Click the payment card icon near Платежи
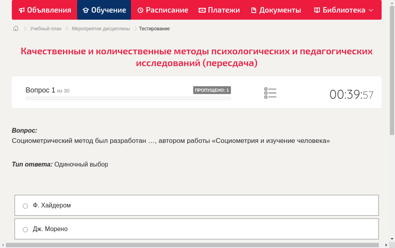The image size is (395, 248). [x=201, y=10]
